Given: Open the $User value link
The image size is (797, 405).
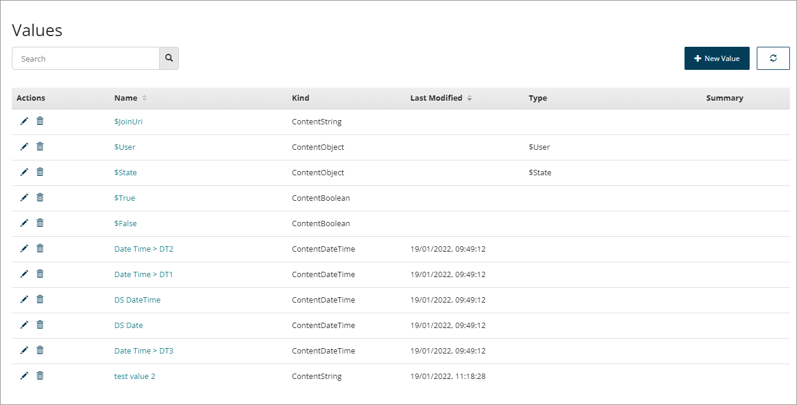Looking at the screenshot, I should point(125,147).
